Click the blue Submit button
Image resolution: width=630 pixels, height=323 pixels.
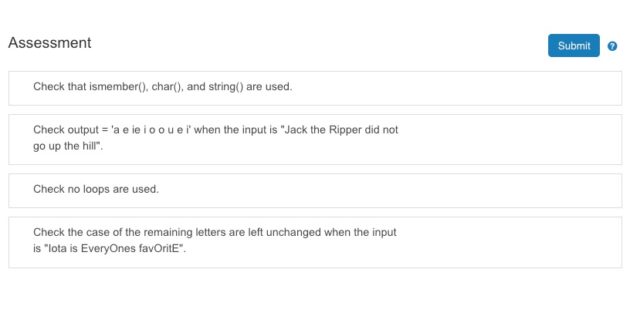tap(574, 45)
